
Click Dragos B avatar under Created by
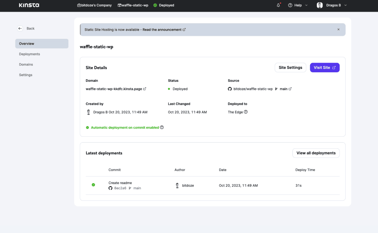click(x=89, y=112)
